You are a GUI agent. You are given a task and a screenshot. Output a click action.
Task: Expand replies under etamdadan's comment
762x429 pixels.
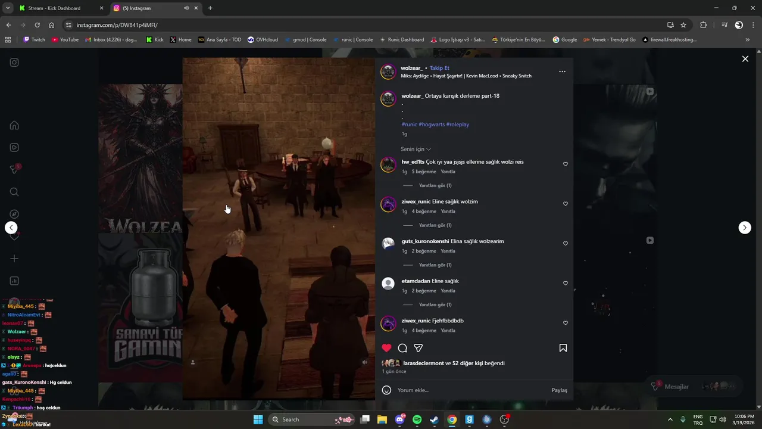tap(435, 304)
